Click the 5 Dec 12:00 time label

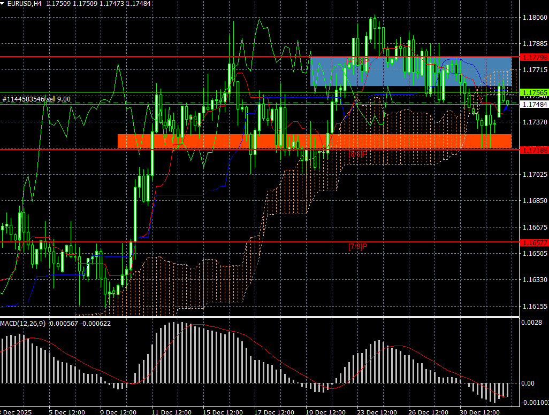[67, 412]
